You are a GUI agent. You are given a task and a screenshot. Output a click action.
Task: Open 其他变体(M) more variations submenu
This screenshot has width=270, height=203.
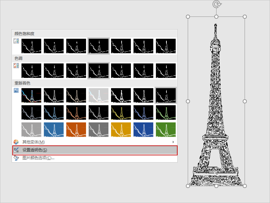[95, 142]
